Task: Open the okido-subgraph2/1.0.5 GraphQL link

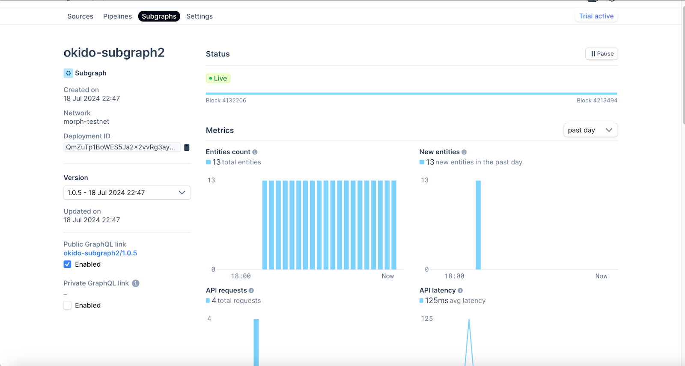Action: pyautogui.click(x=100, y=253)
